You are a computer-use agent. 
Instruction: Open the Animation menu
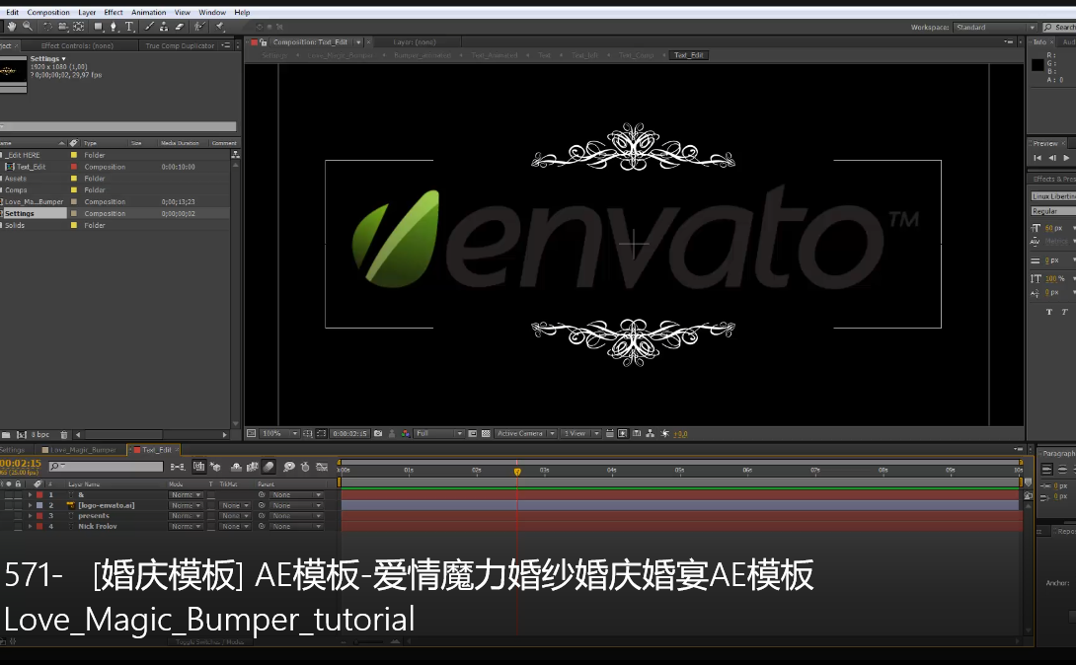click(148, 13)
